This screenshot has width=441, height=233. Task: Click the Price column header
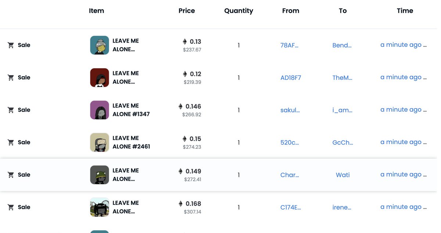pos(187,11)
